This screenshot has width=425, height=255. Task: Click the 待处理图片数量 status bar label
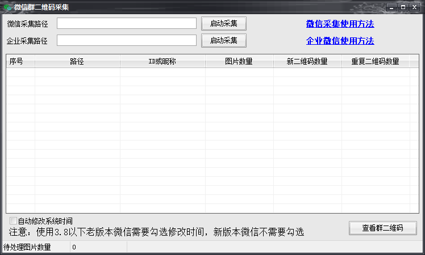pyautogui.click(x=27, y=247)
